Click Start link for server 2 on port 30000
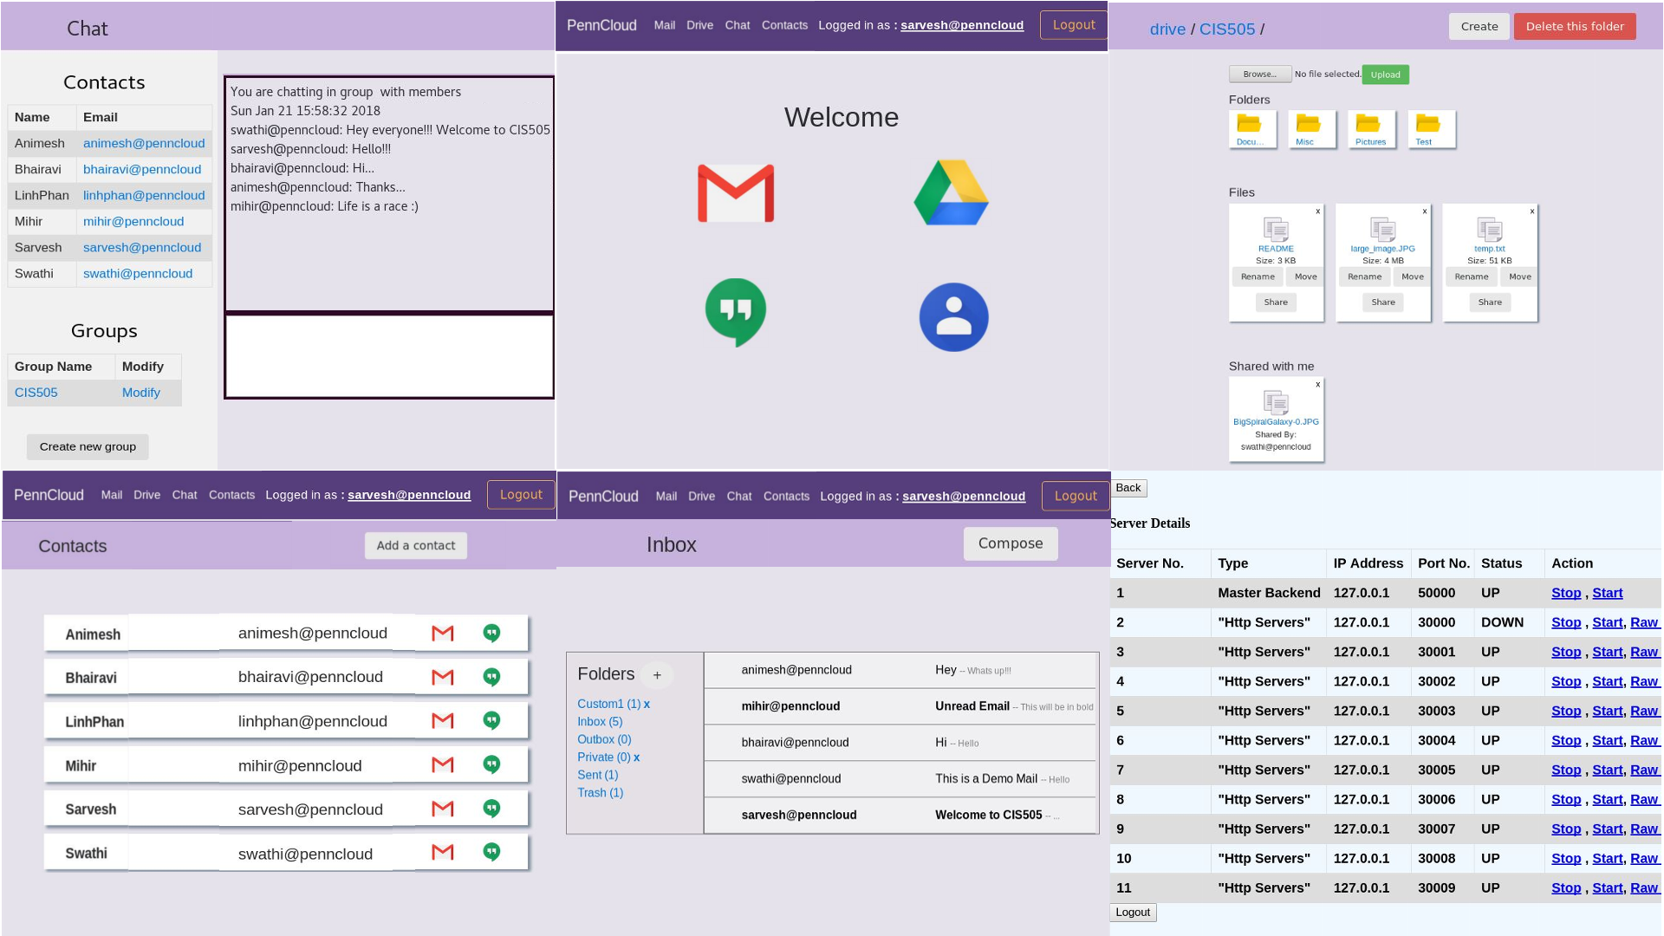 click(x=1608, y=622)
